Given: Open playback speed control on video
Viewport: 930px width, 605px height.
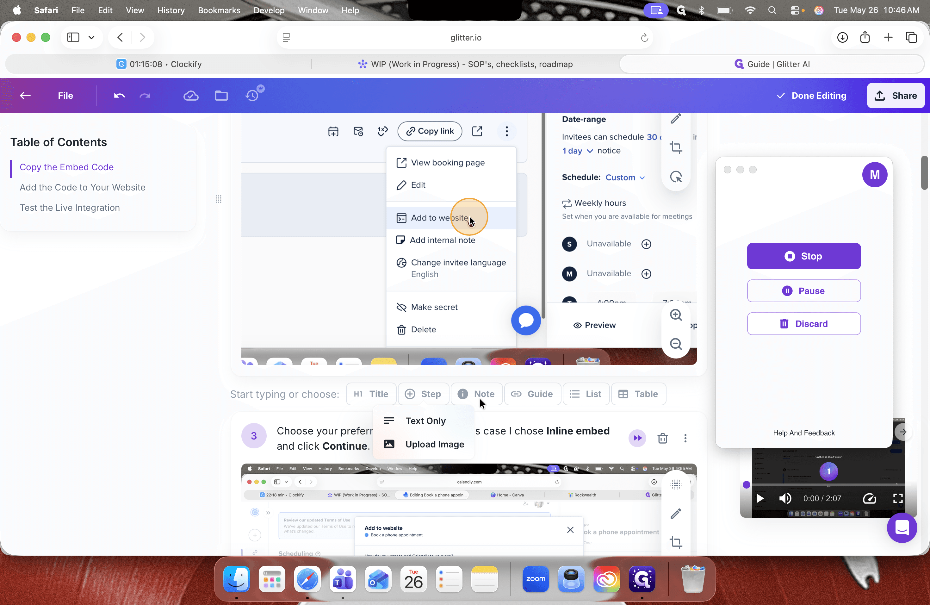Looking at the screenshot, I should click(x=869, y=498).
